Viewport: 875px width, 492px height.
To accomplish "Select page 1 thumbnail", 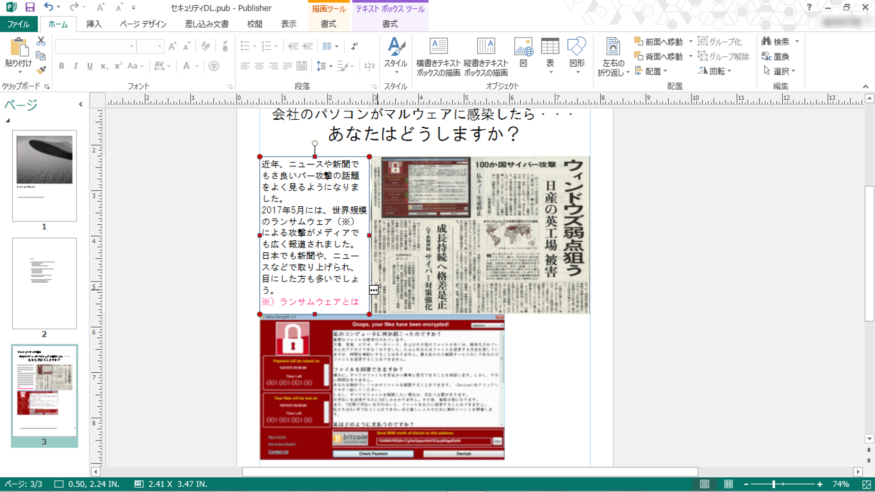I will [45, 175].
